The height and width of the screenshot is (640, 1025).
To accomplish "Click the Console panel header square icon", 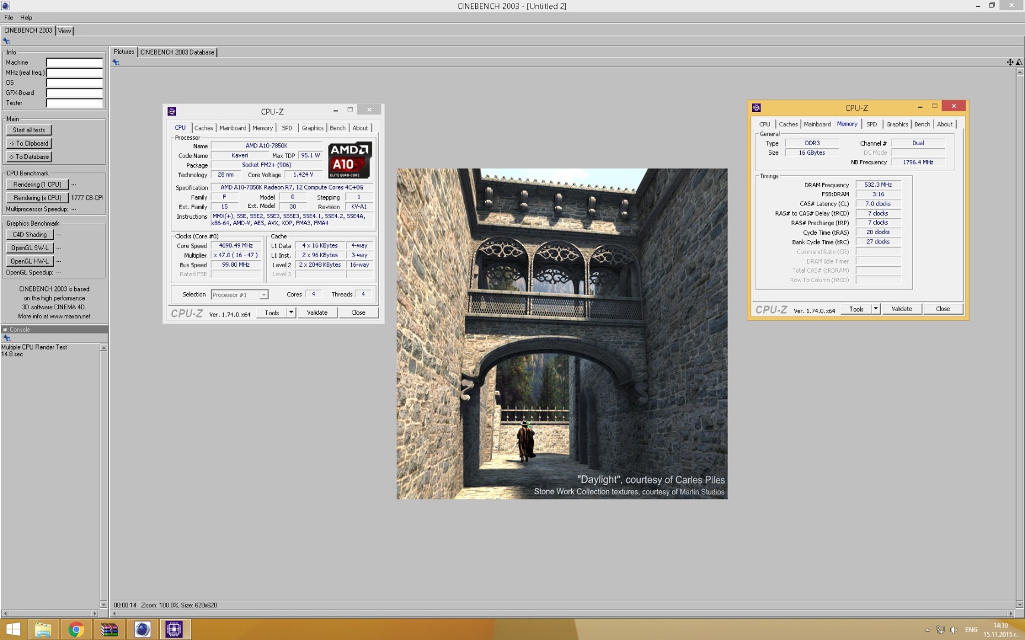I will click(x=5, y=329).
